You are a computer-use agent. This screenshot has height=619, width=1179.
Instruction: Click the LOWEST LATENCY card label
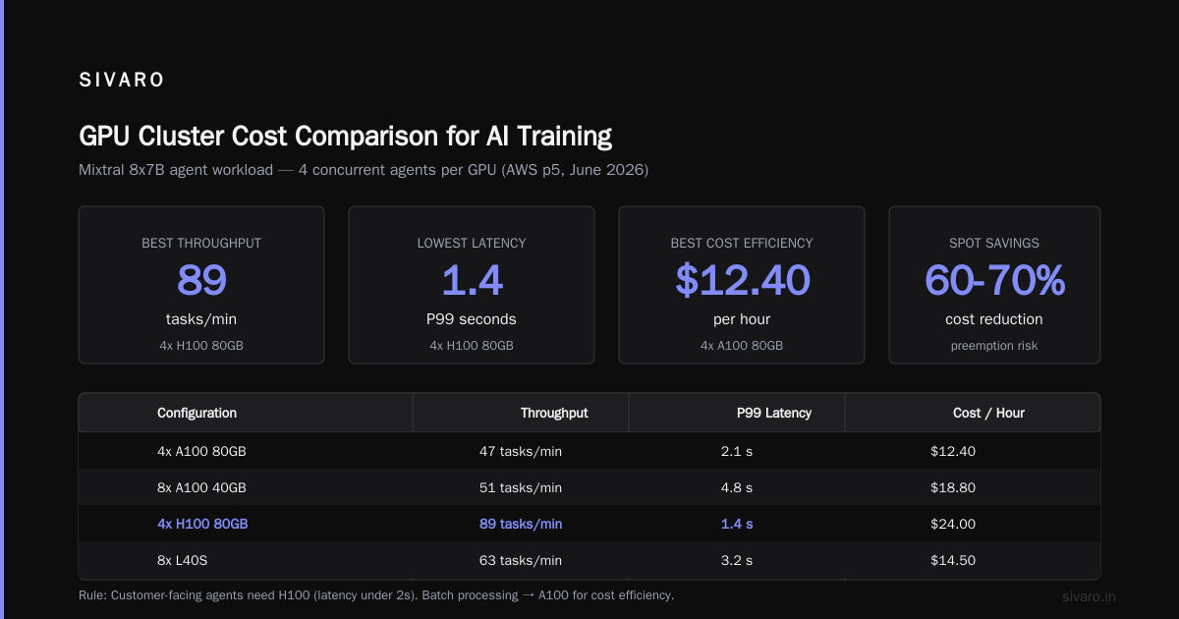tap(472, 243)
